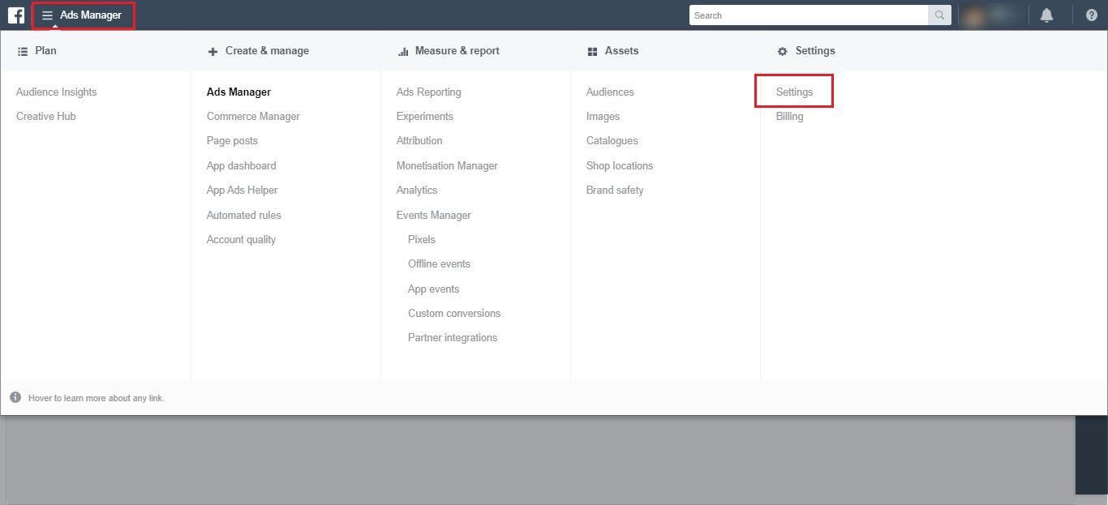The image size is (1108, 505).
Task: Open the help question mark icon
Action: 1091,15
